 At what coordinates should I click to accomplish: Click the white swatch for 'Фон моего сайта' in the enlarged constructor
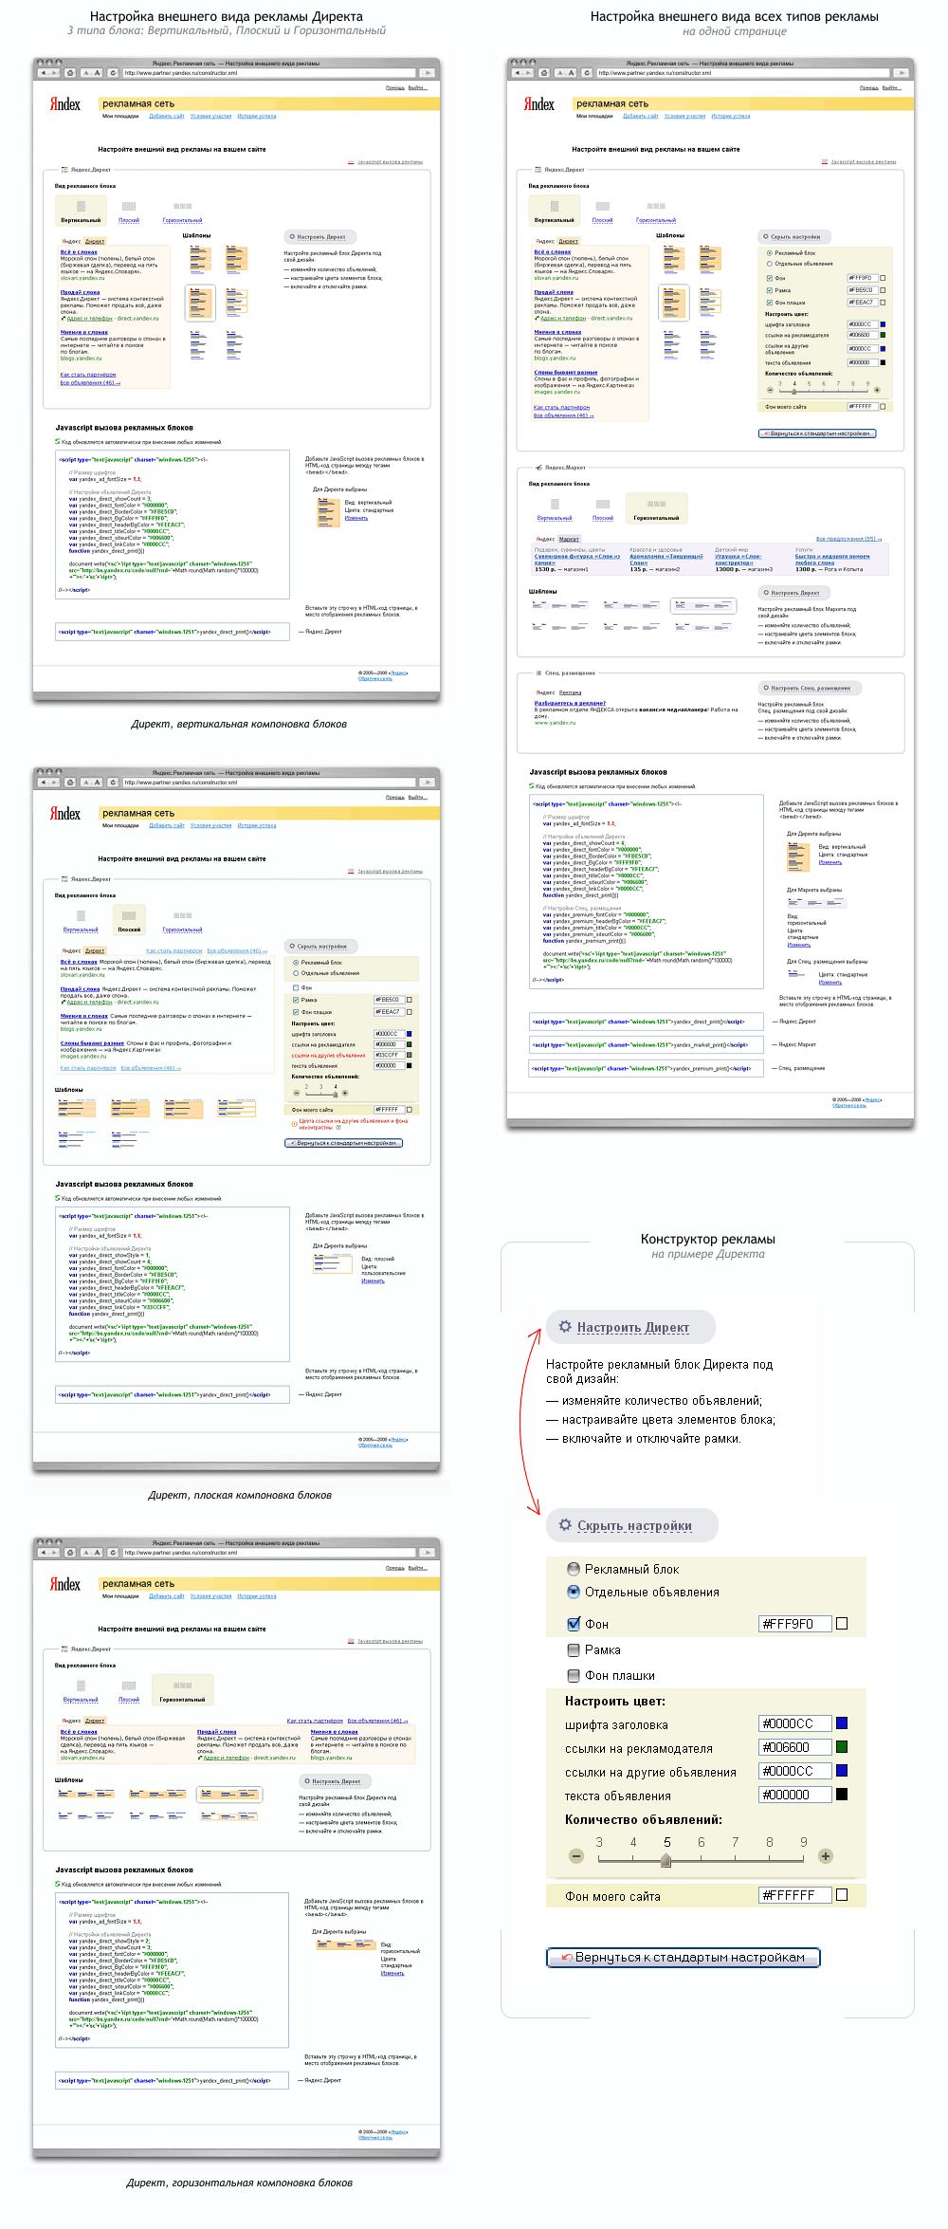[x=842, y=1894]
